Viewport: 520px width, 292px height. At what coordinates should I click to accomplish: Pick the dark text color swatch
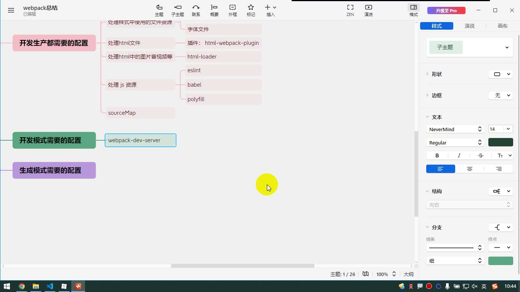tap(501, 142)
